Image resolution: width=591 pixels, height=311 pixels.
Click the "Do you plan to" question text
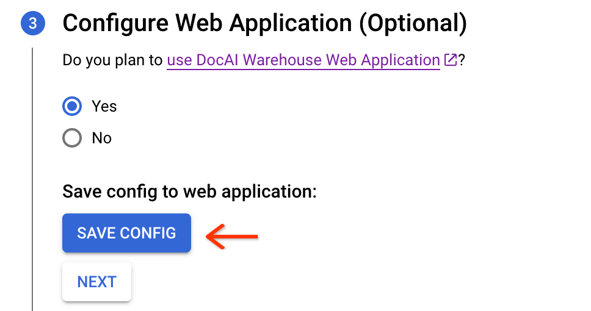(113, 60)
